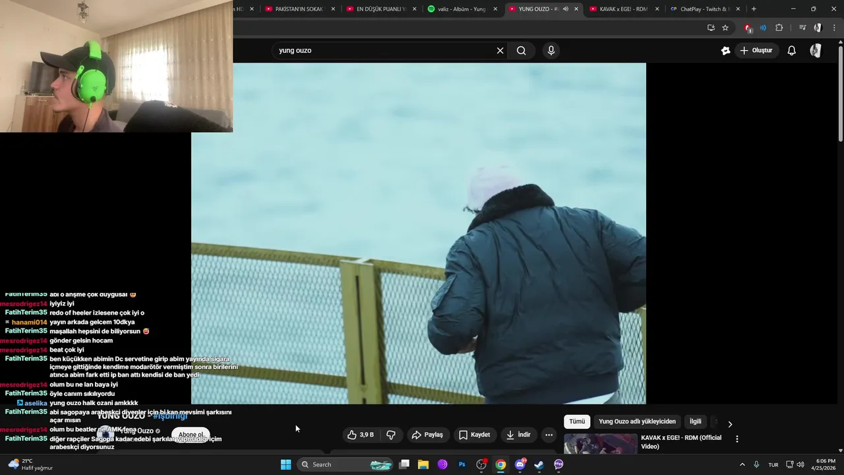Image resolution: width=844 pixels, height=475 pixels.
Task: Bookmark this page with star icon
Action: click(x=725, y=28)
